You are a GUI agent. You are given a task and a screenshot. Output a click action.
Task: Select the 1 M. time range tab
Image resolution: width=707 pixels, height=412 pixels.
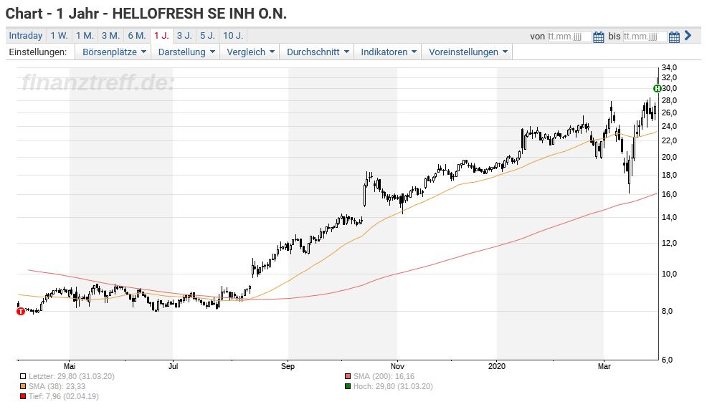pyautogui.click(x=85, y=36)
